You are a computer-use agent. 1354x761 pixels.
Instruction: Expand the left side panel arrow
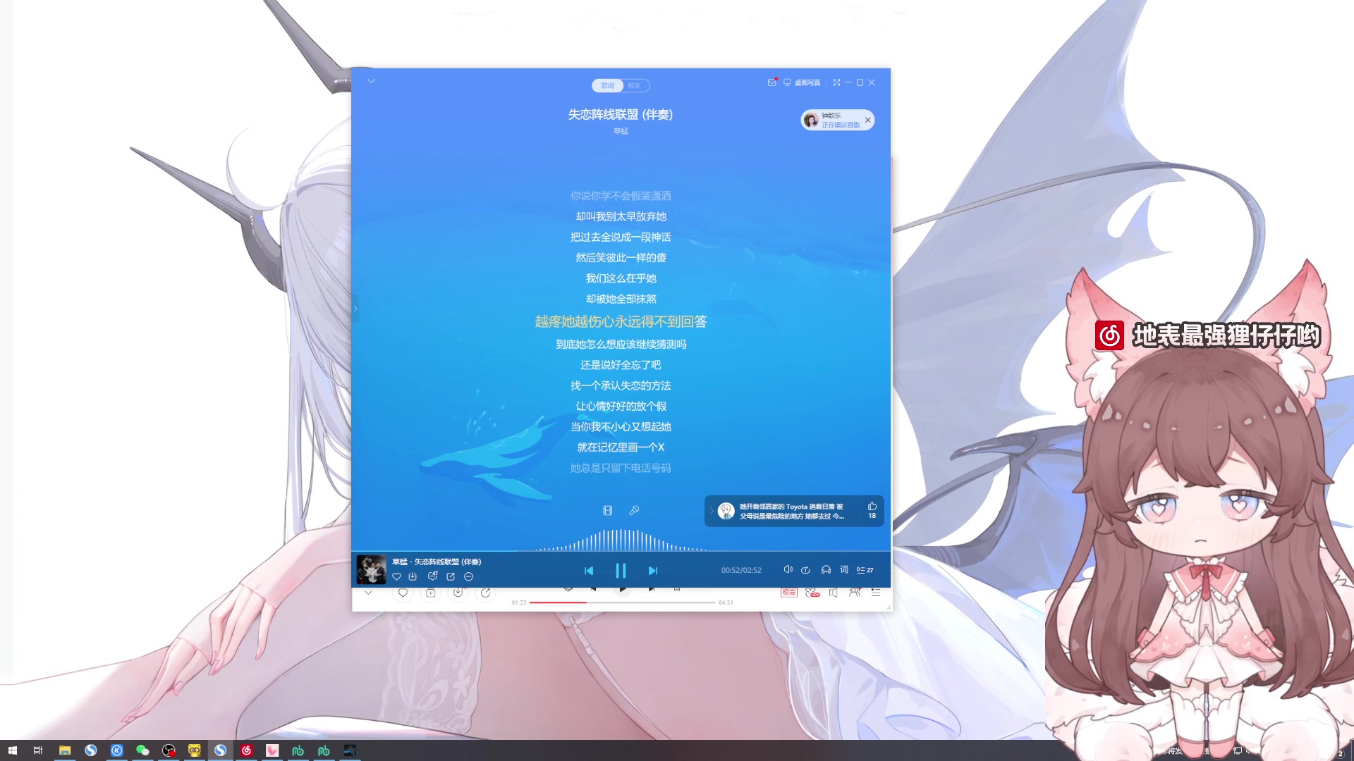(x=355, y=309)
